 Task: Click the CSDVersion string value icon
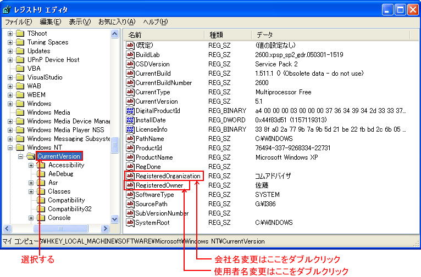pyautogui.click(x=130, y=64)
